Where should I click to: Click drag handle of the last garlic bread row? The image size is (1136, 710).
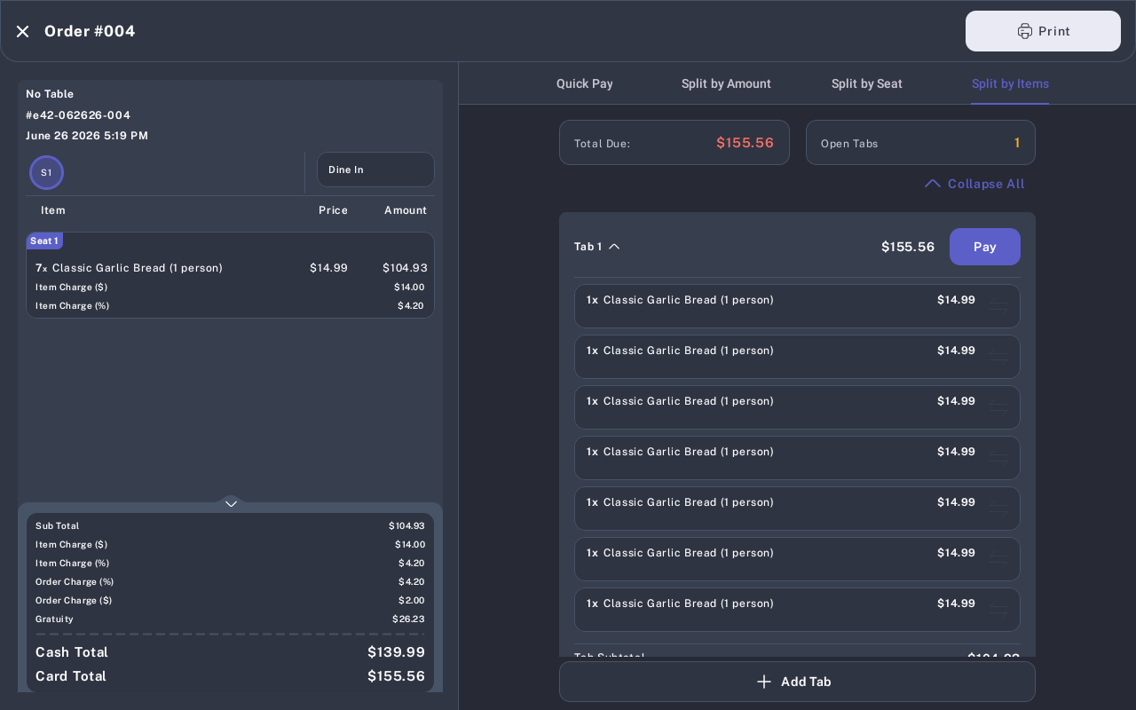click(998, 610)
